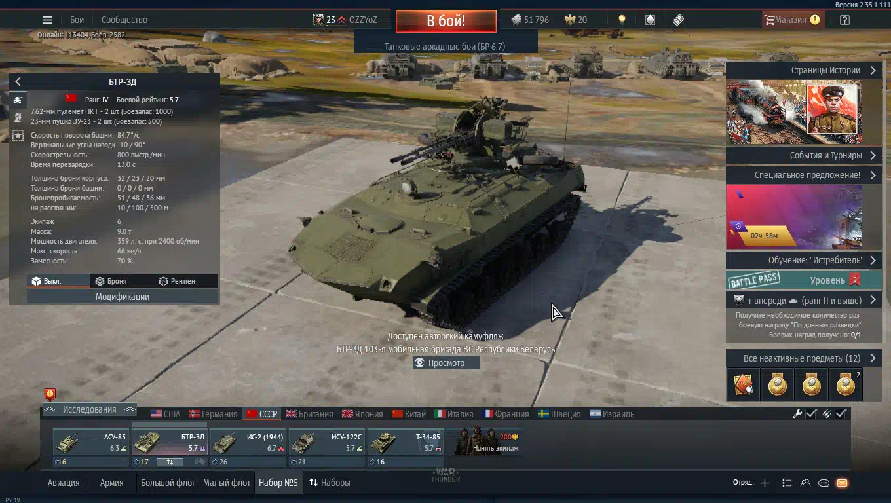
Task: Select the gold medal item with count 2
Action: click(846, 384)
